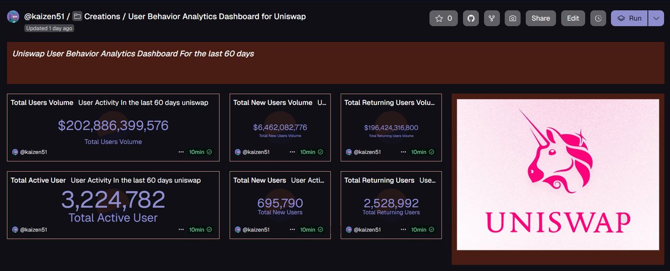Select the $196,424,316,800 value
The width and height of the screenshot is (670, 271).
391,128
